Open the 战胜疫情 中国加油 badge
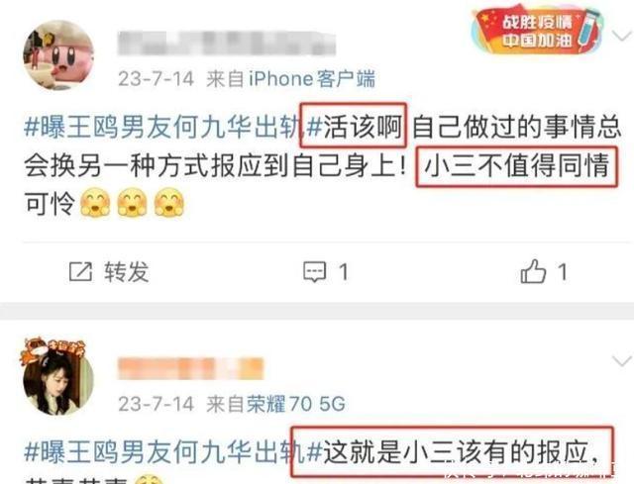The height and width of the screenshot is (484, 634). point(538,31)
